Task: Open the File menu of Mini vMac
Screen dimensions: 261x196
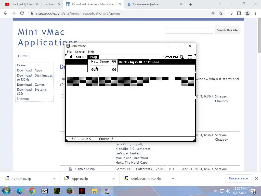Action: [x=69, y=52]
